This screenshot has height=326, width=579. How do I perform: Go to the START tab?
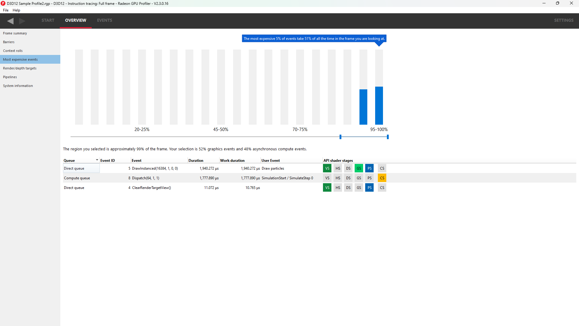click(x=48, y=20)
